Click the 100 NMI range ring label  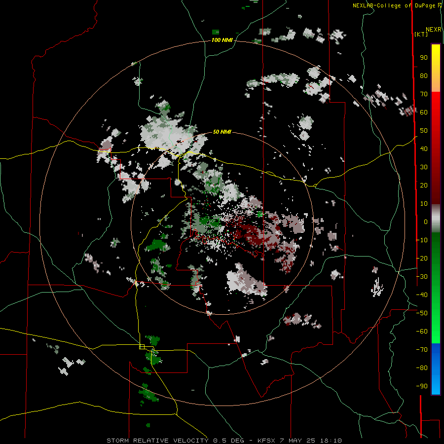[x=222, y=40]
